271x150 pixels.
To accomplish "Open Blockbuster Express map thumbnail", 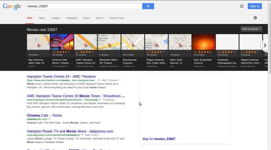I will point(133,42).
